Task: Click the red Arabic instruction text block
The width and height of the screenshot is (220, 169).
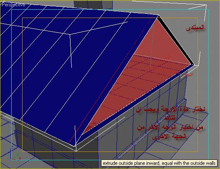Action: coord(170,123)
